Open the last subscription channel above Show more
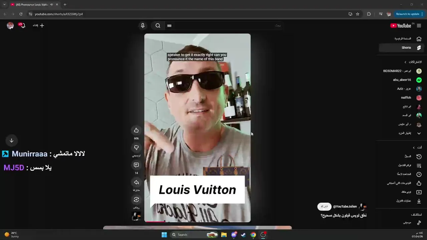This screenshot has height=240, width=427. (402, 124)
